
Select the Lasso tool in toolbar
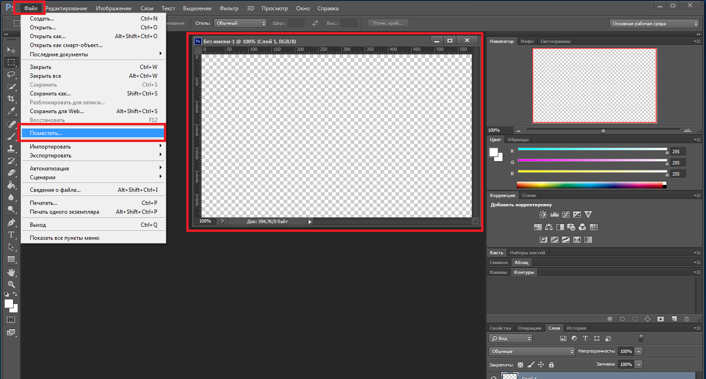pyautogui.click(x=11, y=74)
